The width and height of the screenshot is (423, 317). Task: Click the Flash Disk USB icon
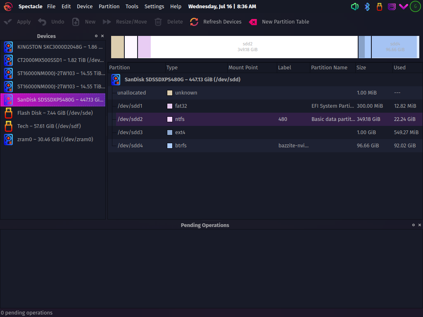coord(8,113)
